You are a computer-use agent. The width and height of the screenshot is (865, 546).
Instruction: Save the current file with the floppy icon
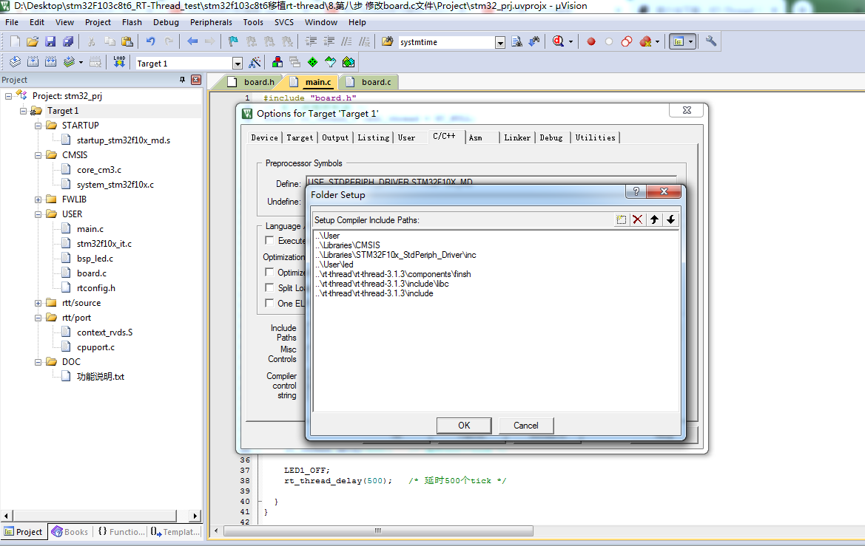[x=50, y=41]
